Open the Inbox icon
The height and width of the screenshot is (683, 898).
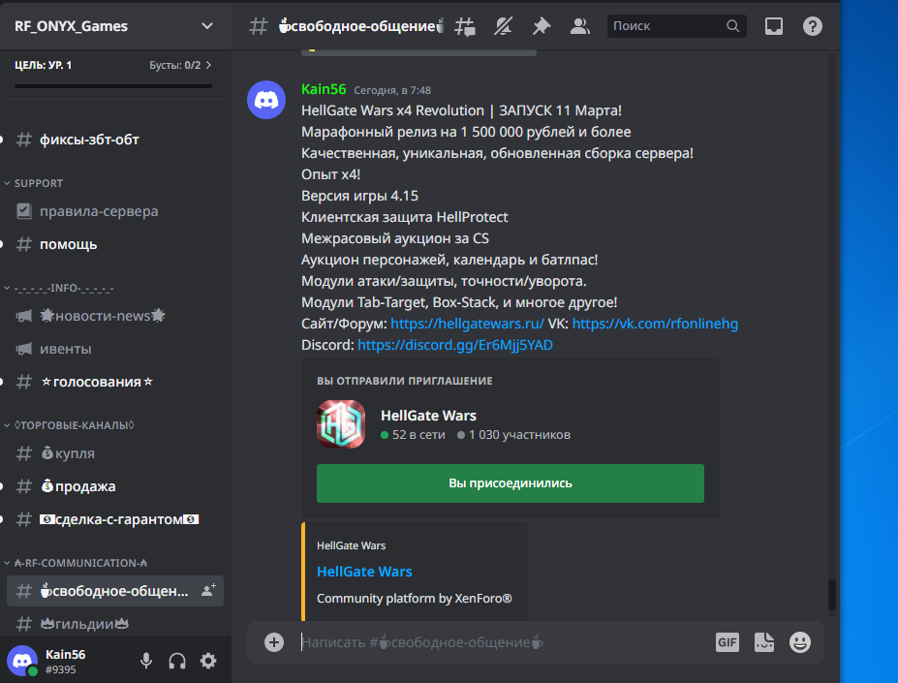click(x=774, y=26)
